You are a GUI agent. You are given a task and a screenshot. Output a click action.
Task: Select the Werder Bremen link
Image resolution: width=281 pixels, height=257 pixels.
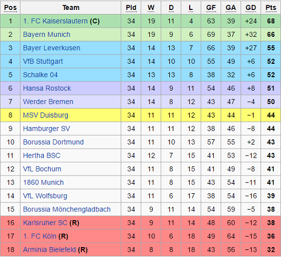pos(48,102)
